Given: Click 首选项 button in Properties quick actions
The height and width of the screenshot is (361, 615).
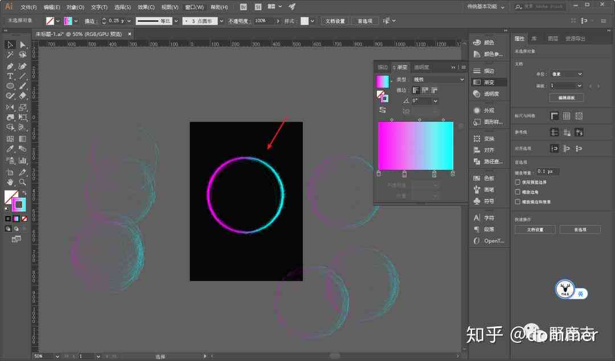Looking at the screenshot, I should (580, 230).
